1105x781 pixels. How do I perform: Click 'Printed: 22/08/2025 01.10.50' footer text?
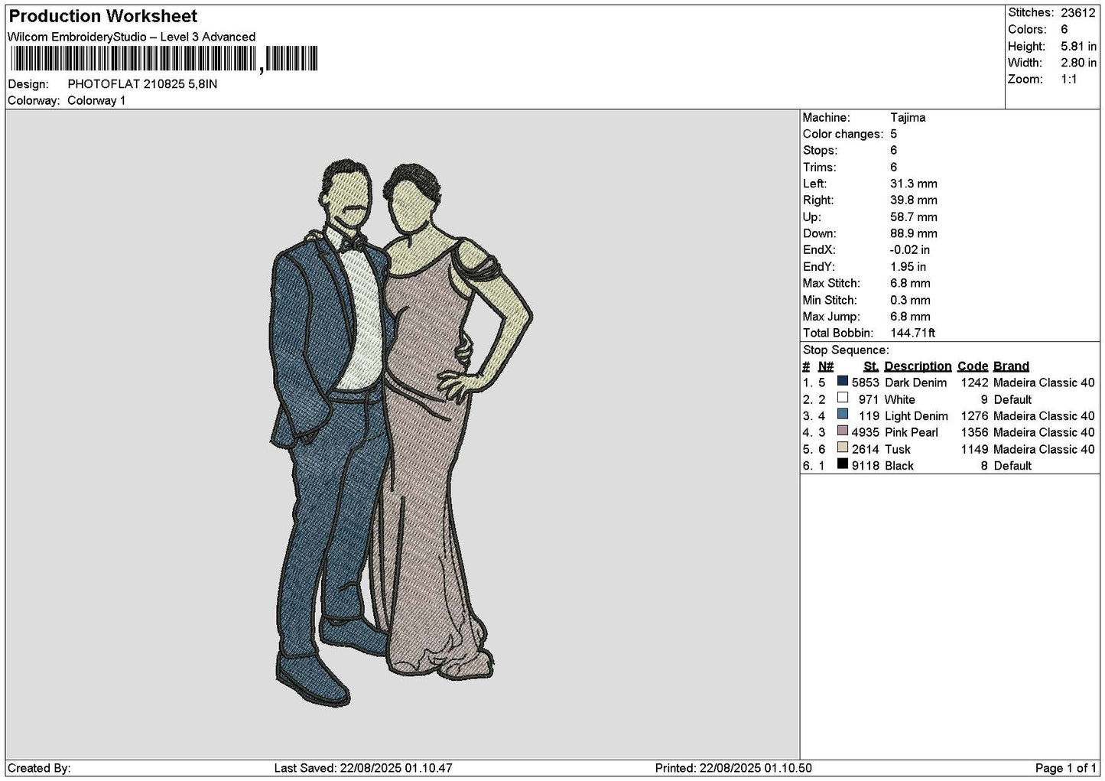tap(733, 768)
